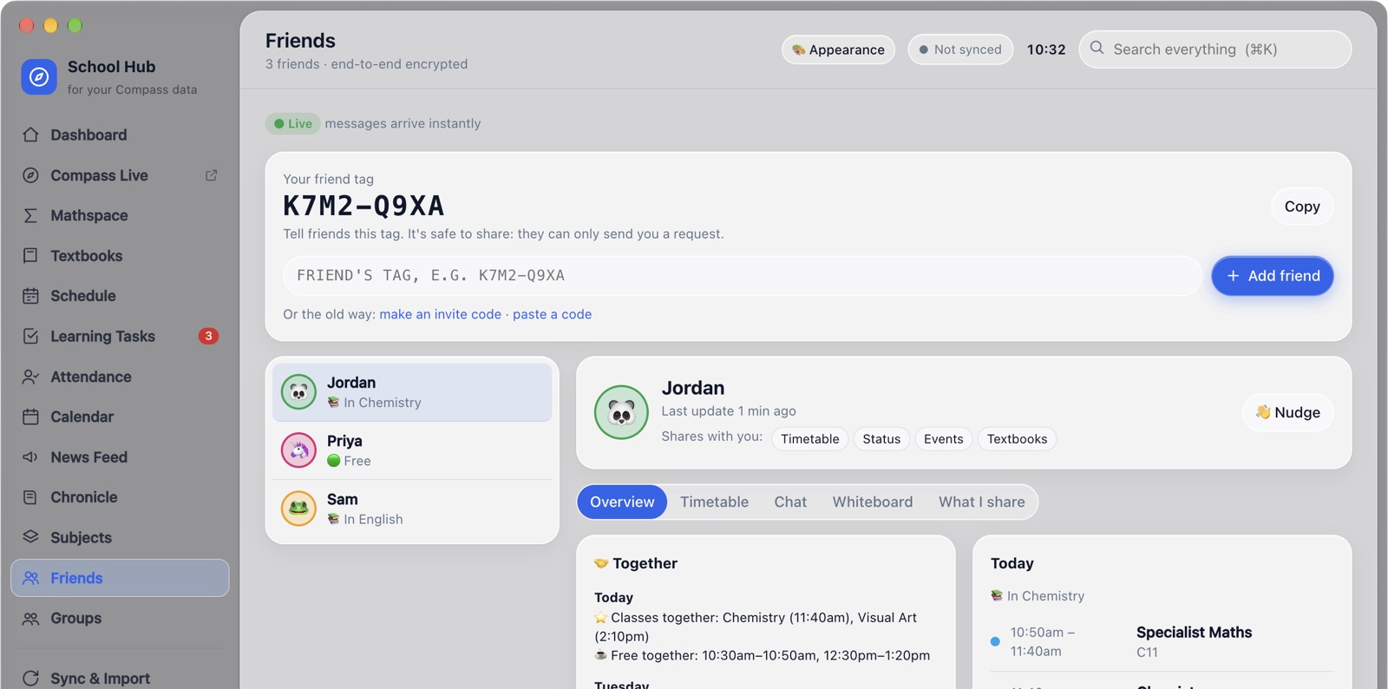Image resolution: width=1388 pixels, height=689 pixels.
Task: Click the make an invite code link
Action: (x=440, y=314)
